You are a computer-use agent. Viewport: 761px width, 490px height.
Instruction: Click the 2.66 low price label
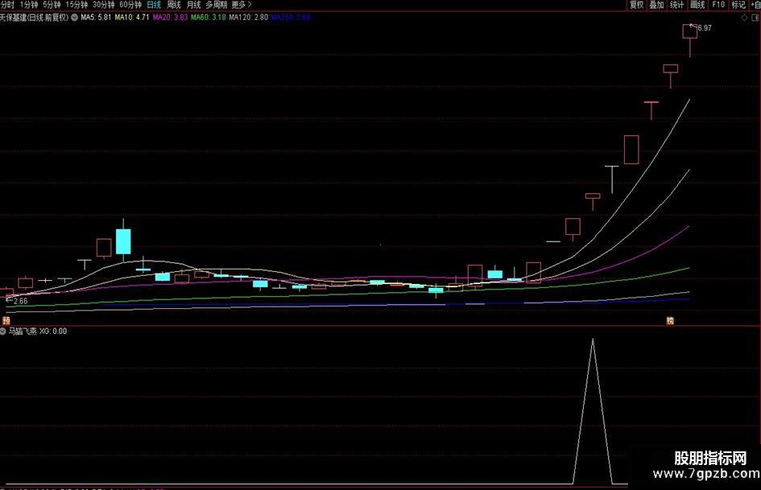pyautogui.click(x=20, y=301)
